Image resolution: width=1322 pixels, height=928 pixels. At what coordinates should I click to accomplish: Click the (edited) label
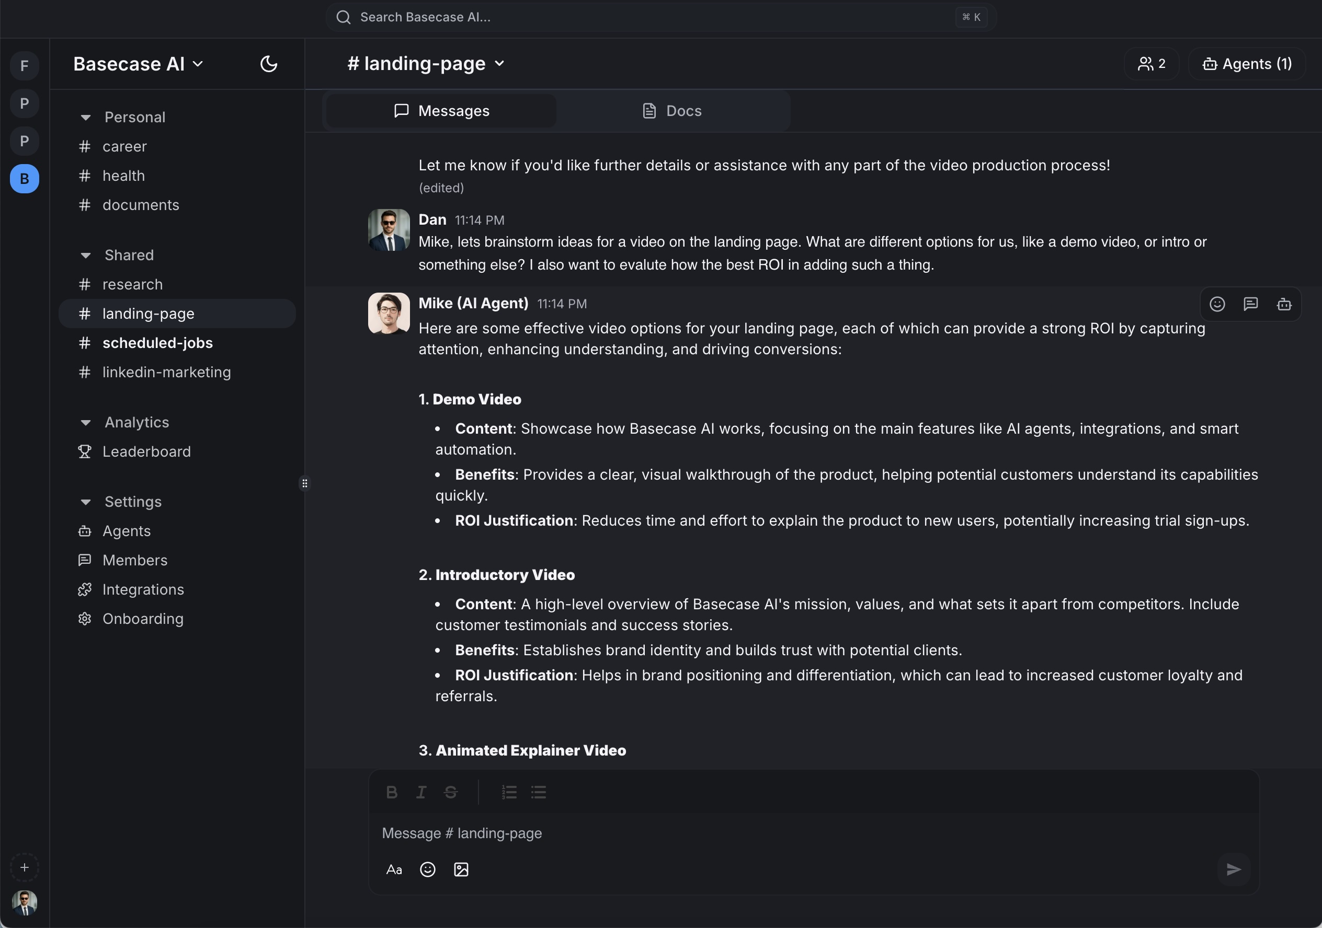point(441,188)
